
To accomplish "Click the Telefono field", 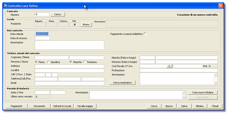I will [46, 79].
